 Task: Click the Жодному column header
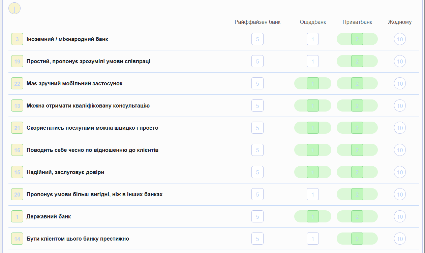[400, 22]
